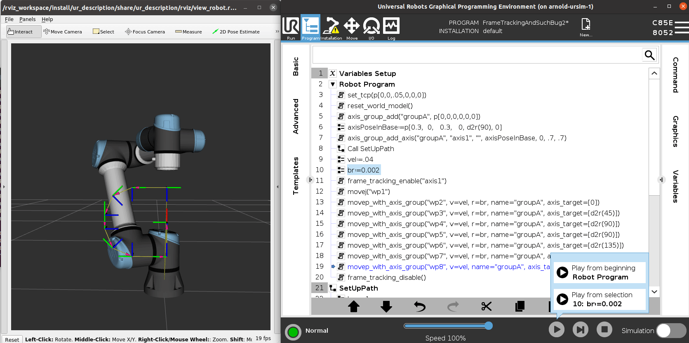
Task: Open the I/O tab icon
Action: 371,28
